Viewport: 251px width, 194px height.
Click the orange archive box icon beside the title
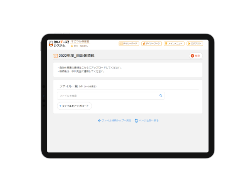click(x=55, y=56)
